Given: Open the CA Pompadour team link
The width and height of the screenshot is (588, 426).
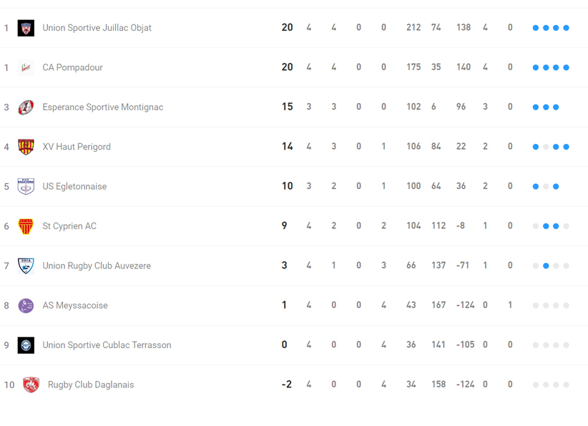Looking at the screenshot, I should click(72, 67).
